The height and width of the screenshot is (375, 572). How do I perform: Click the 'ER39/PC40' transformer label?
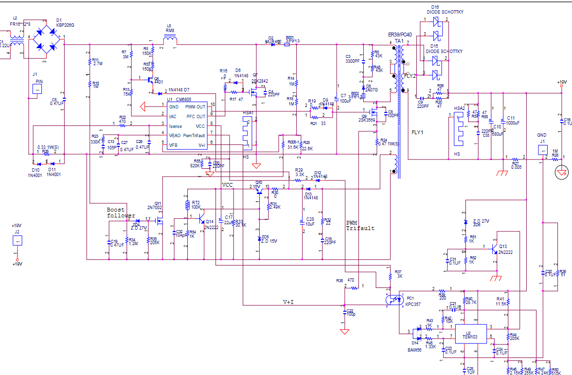coord(400,35)
